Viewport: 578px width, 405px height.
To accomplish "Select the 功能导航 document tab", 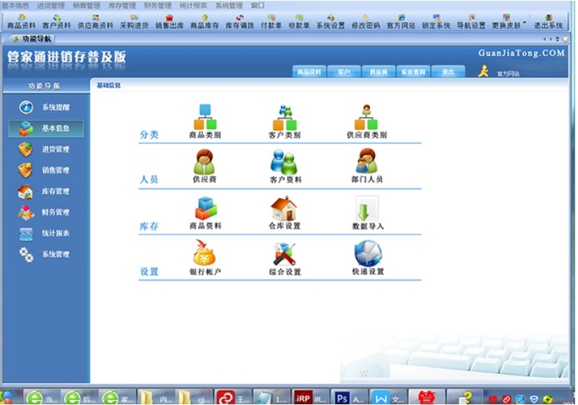I will tap(33, 39).
